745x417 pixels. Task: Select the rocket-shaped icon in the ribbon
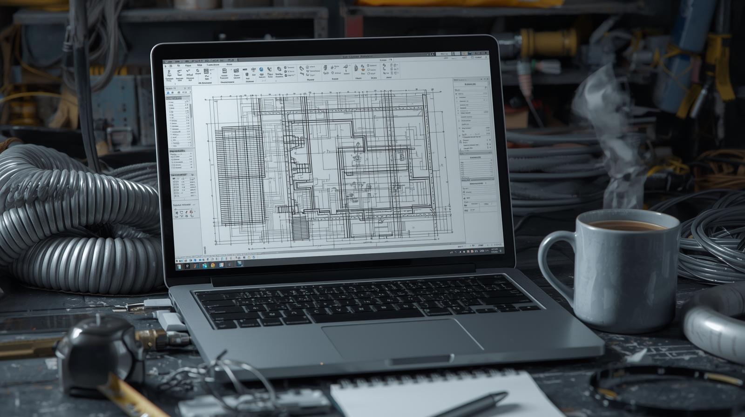point(345,68)
